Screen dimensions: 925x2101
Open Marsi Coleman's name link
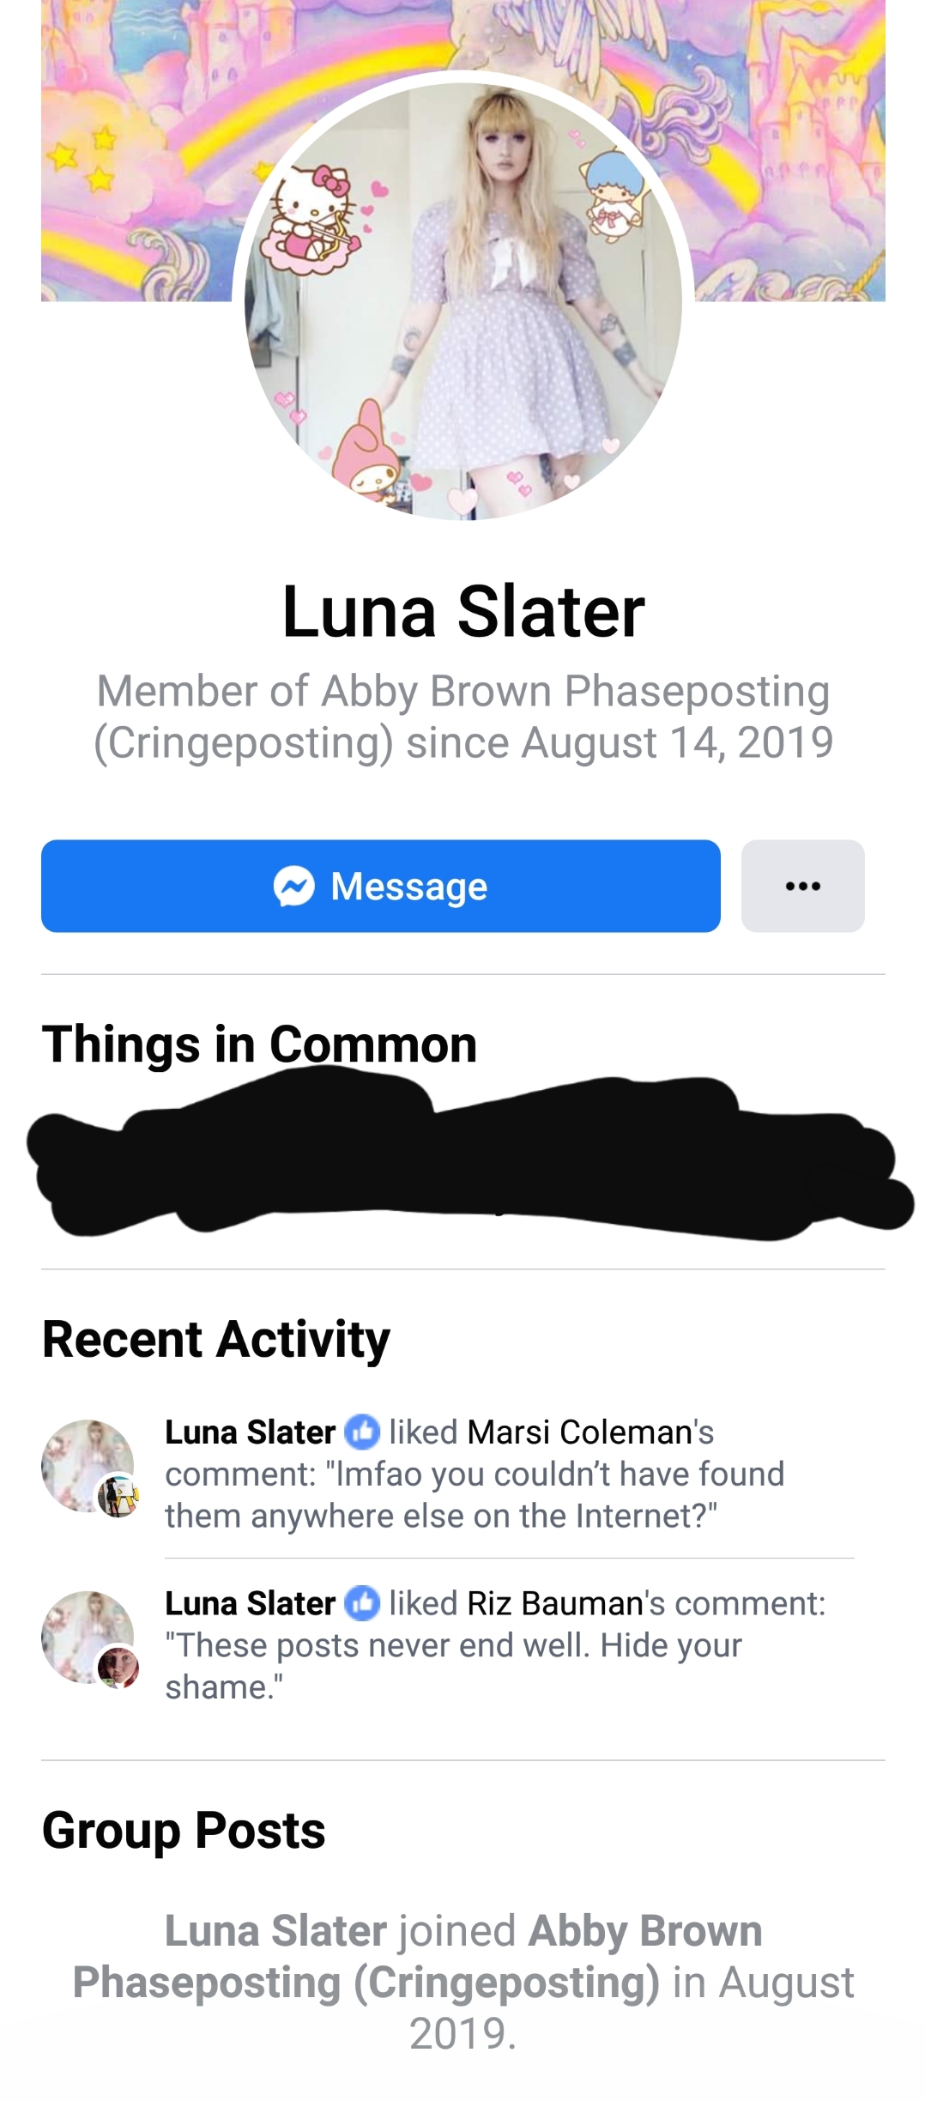(590, 1432)
